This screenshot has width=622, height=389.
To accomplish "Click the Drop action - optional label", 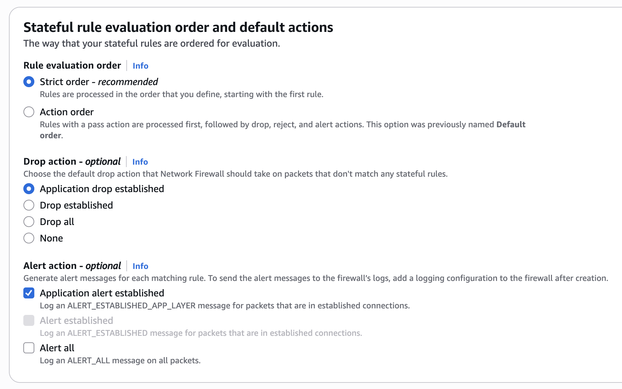I will pyautogui.click(x=72, y=162).
